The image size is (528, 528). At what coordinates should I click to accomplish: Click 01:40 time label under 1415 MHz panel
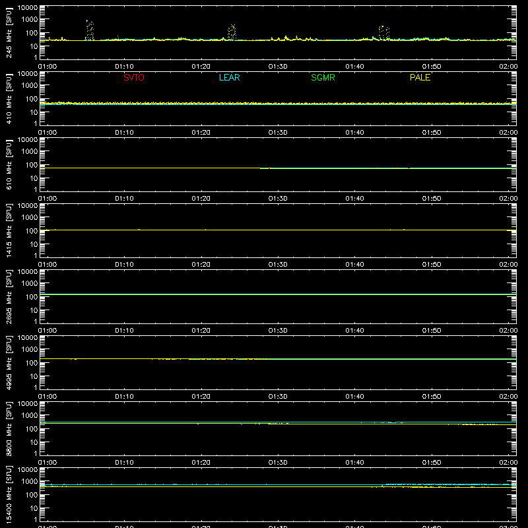click(x=354, y=265)
